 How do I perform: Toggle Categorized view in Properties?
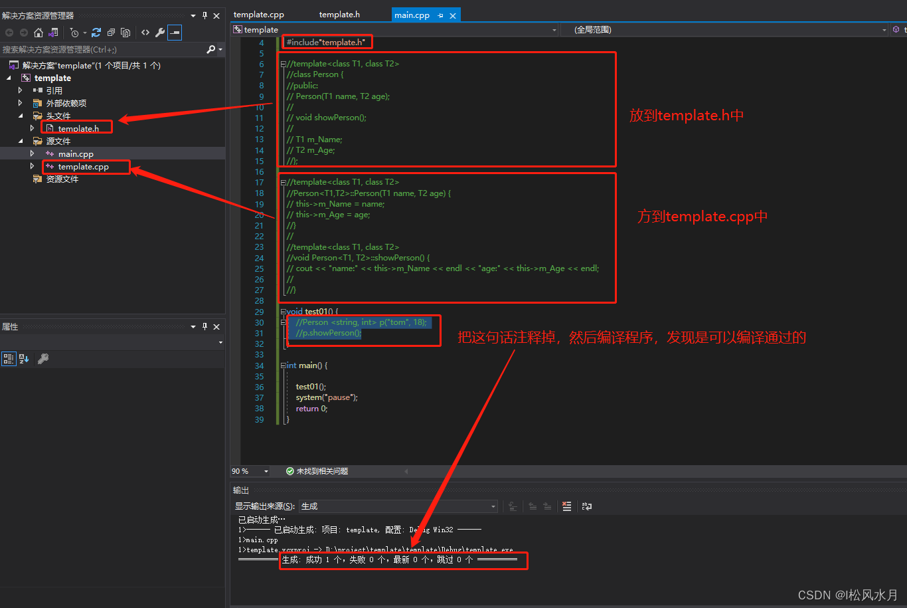click(x=9, y=359)
